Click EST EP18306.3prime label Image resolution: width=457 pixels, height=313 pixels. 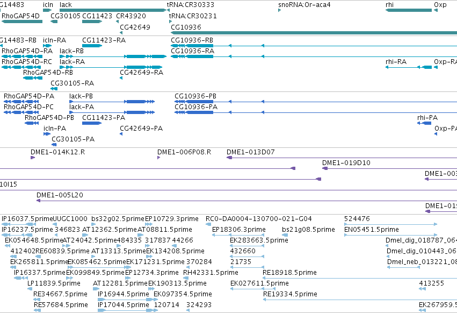pyautogui.click(x=238, y=230)
